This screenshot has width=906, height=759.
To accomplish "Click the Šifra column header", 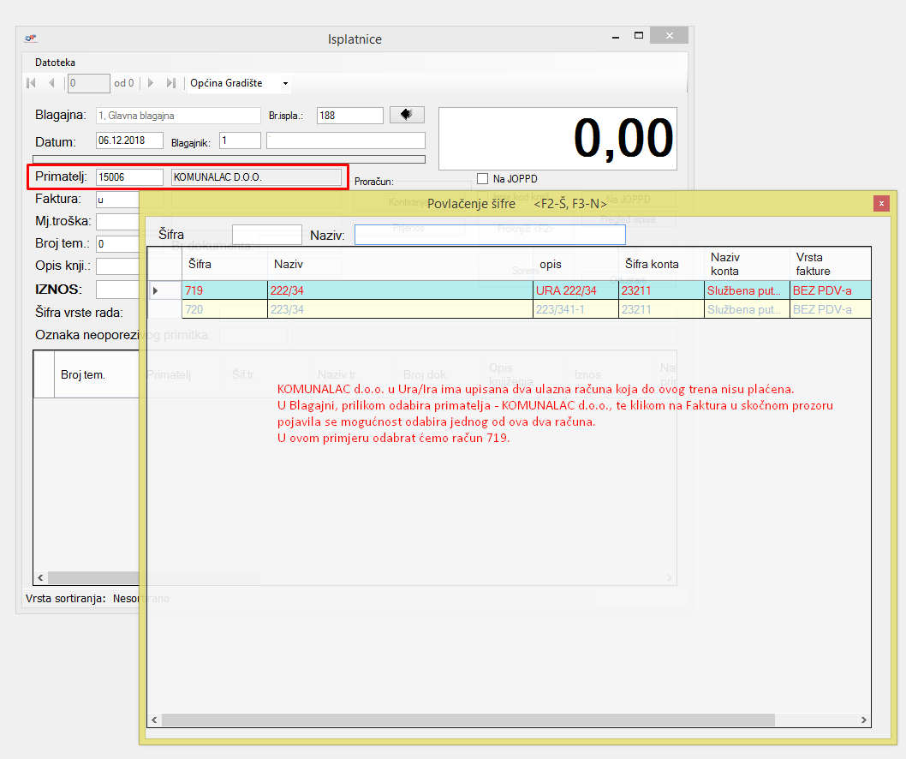I will 200,264.
